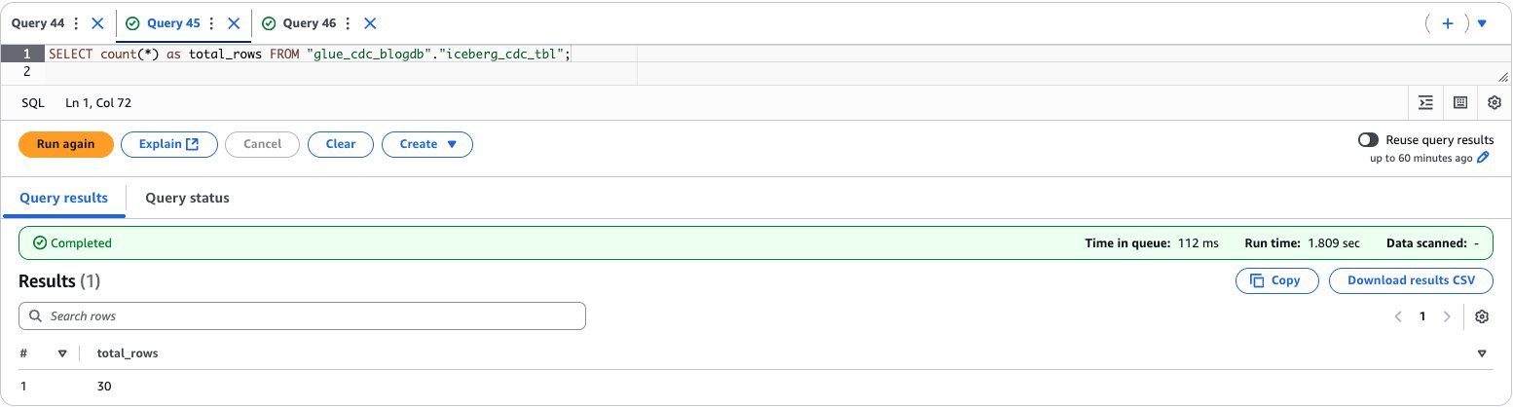Viewport: 1513px width, 407px height.
Task: Close the Query 44 tab
Action: [96, 23]
